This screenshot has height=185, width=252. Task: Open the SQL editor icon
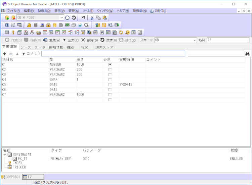tap(7, 25)
